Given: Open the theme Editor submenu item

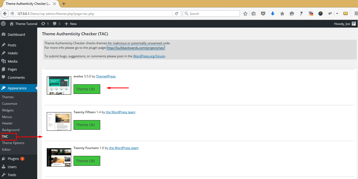Looking at the screenshot, I should (6, 150).
